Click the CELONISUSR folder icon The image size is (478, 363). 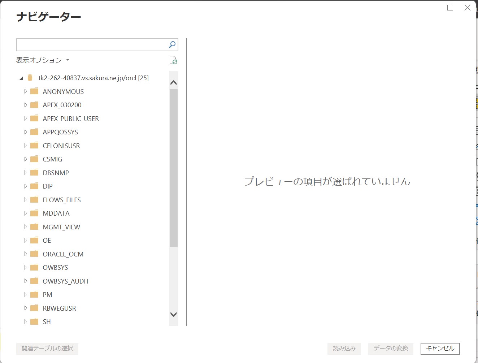pos(34,146)
